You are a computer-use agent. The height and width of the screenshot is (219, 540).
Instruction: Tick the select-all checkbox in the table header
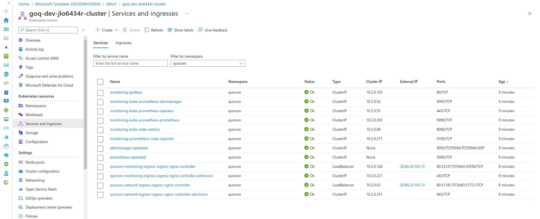coord(100,82)
